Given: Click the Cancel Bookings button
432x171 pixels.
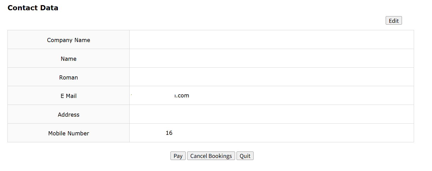Looking at the screenshot, I should coord(211,156).
